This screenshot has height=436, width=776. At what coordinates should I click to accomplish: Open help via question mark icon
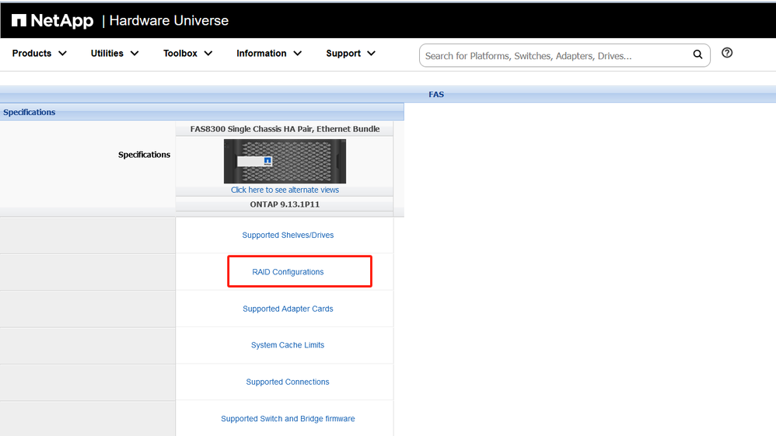[x=727, y=53]
